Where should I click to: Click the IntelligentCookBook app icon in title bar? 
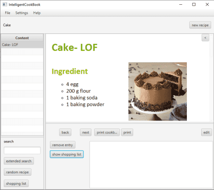click(5, 4)
